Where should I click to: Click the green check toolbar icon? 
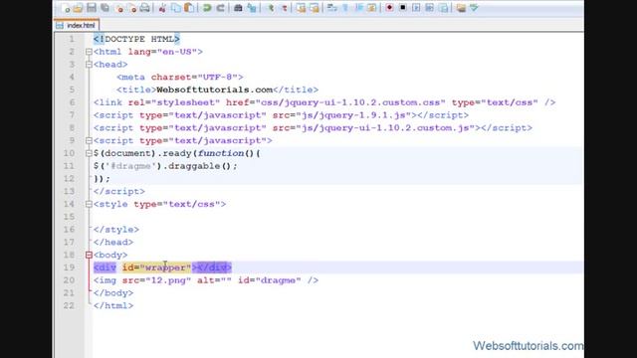point(474,8)
